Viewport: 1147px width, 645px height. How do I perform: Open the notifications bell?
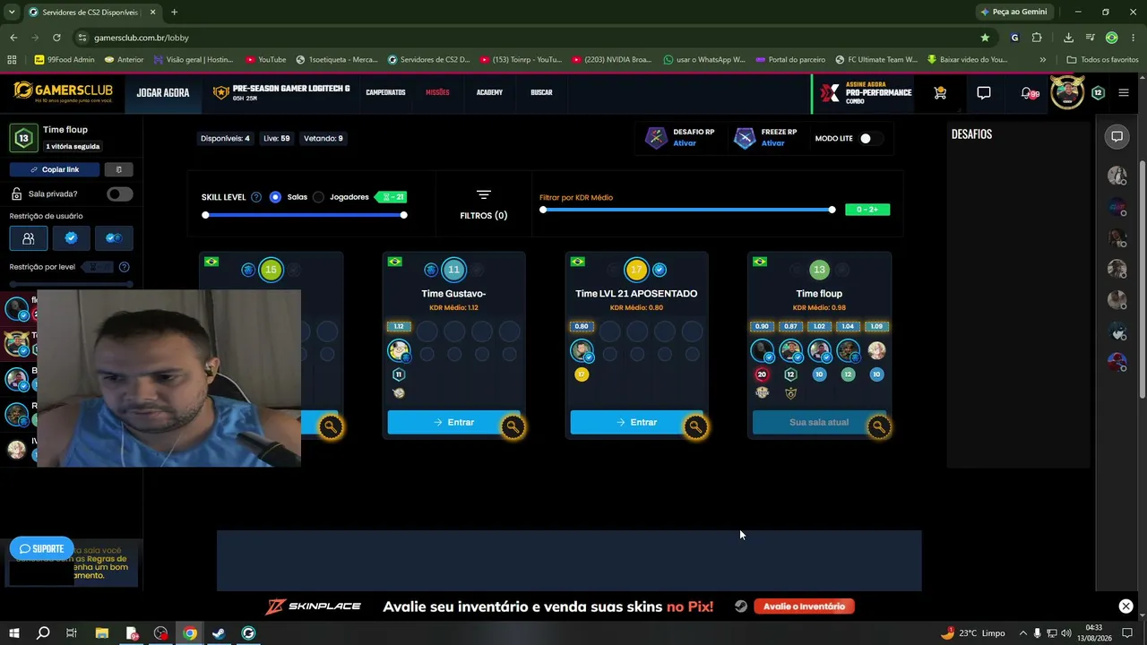pos(1027,92)
